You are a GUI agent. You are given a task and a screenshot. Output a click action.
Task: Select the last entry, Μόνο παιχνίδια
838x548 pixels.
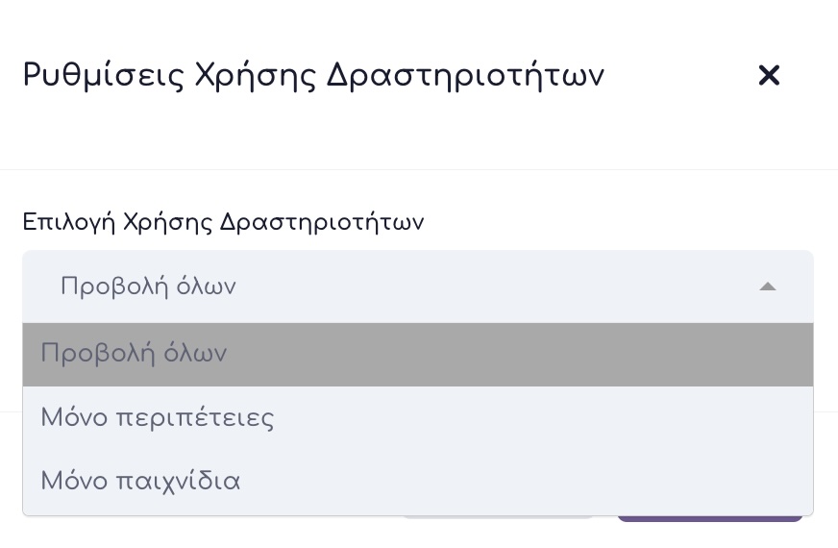[x=140, y=481]
